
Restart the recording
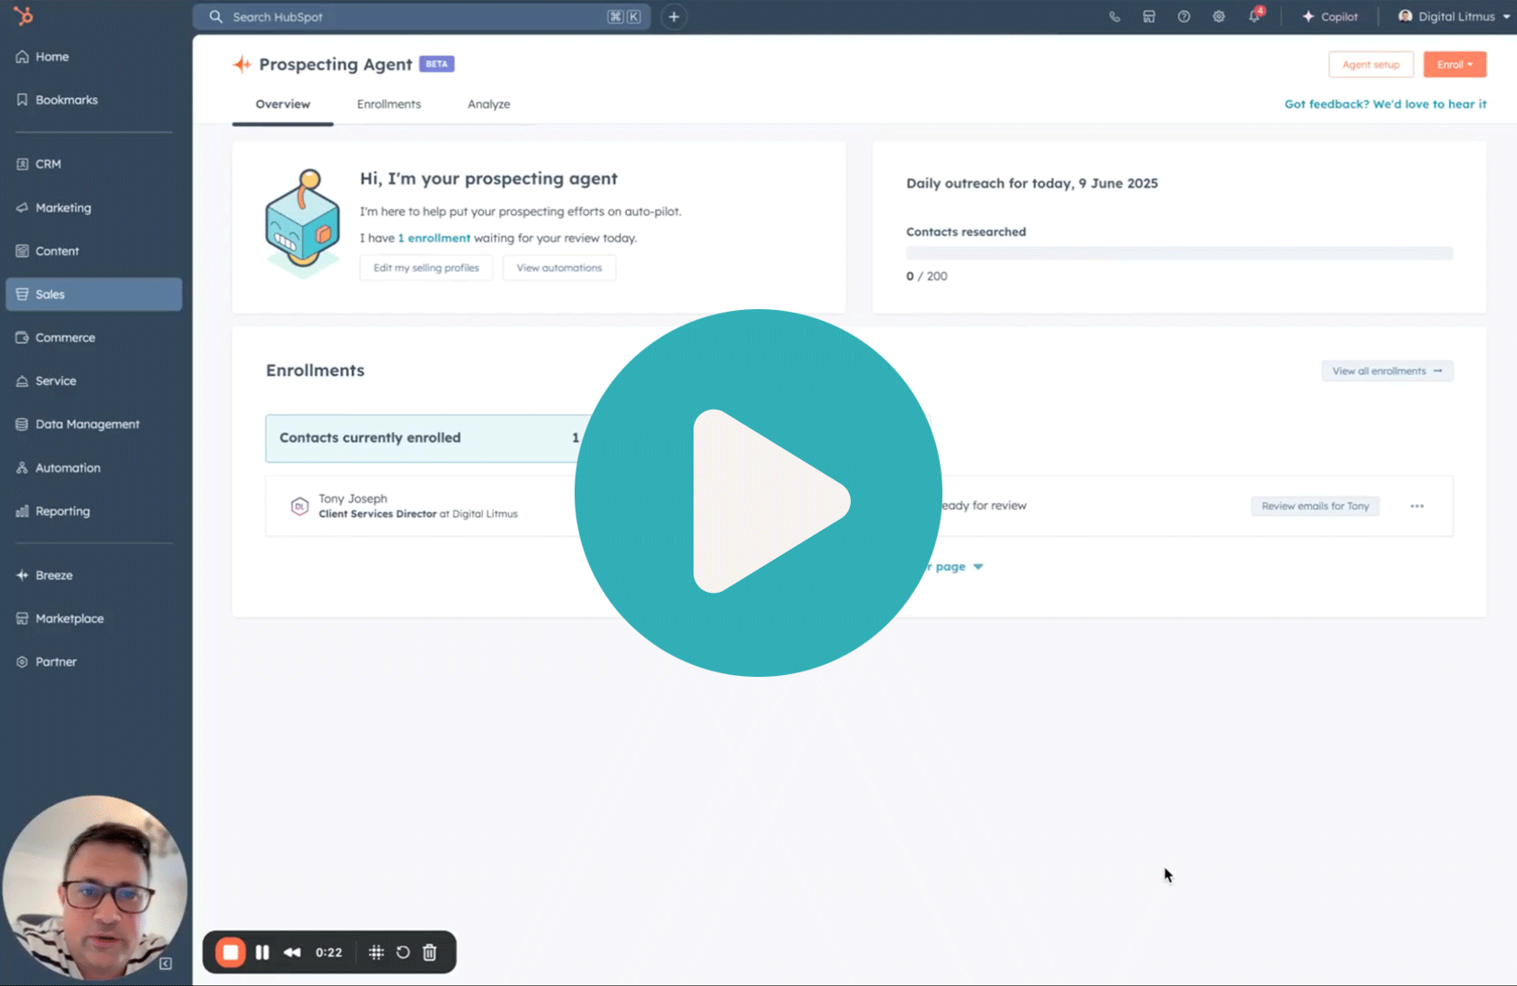403,952
